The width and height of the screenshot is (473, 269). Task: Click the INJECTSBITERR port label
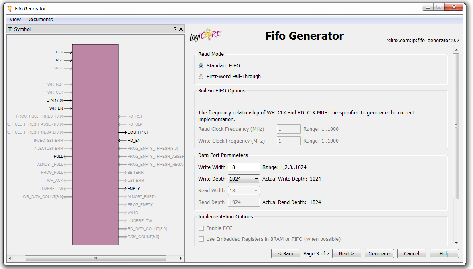click(48, 141)
